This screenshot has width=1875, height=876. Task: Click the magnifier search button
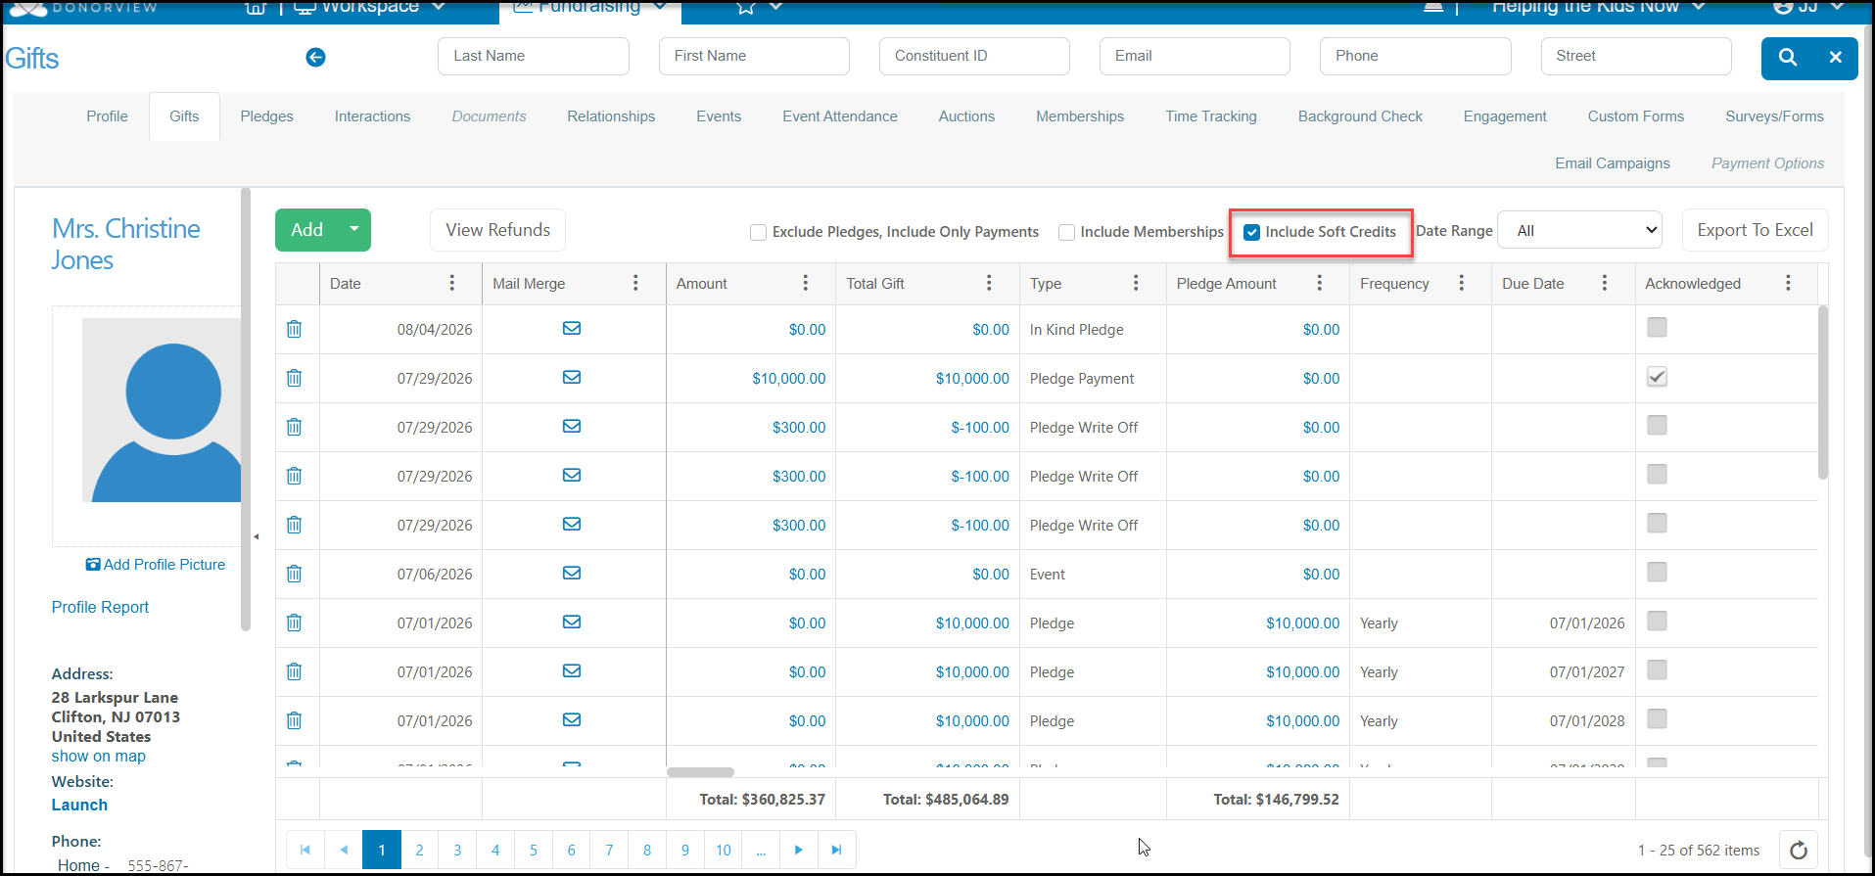(1788, 58)
